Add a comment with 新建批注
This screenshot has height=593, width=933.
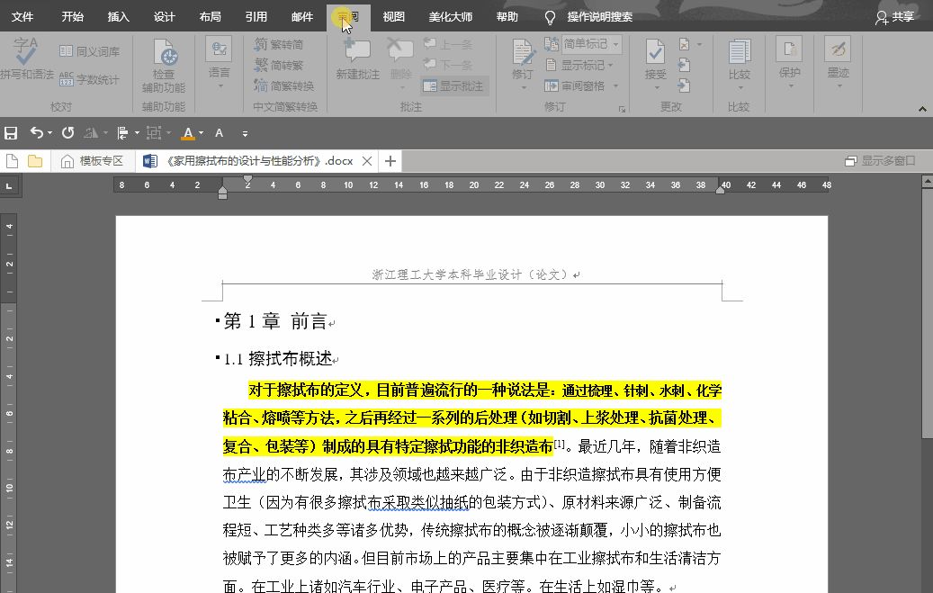(357, 59)
